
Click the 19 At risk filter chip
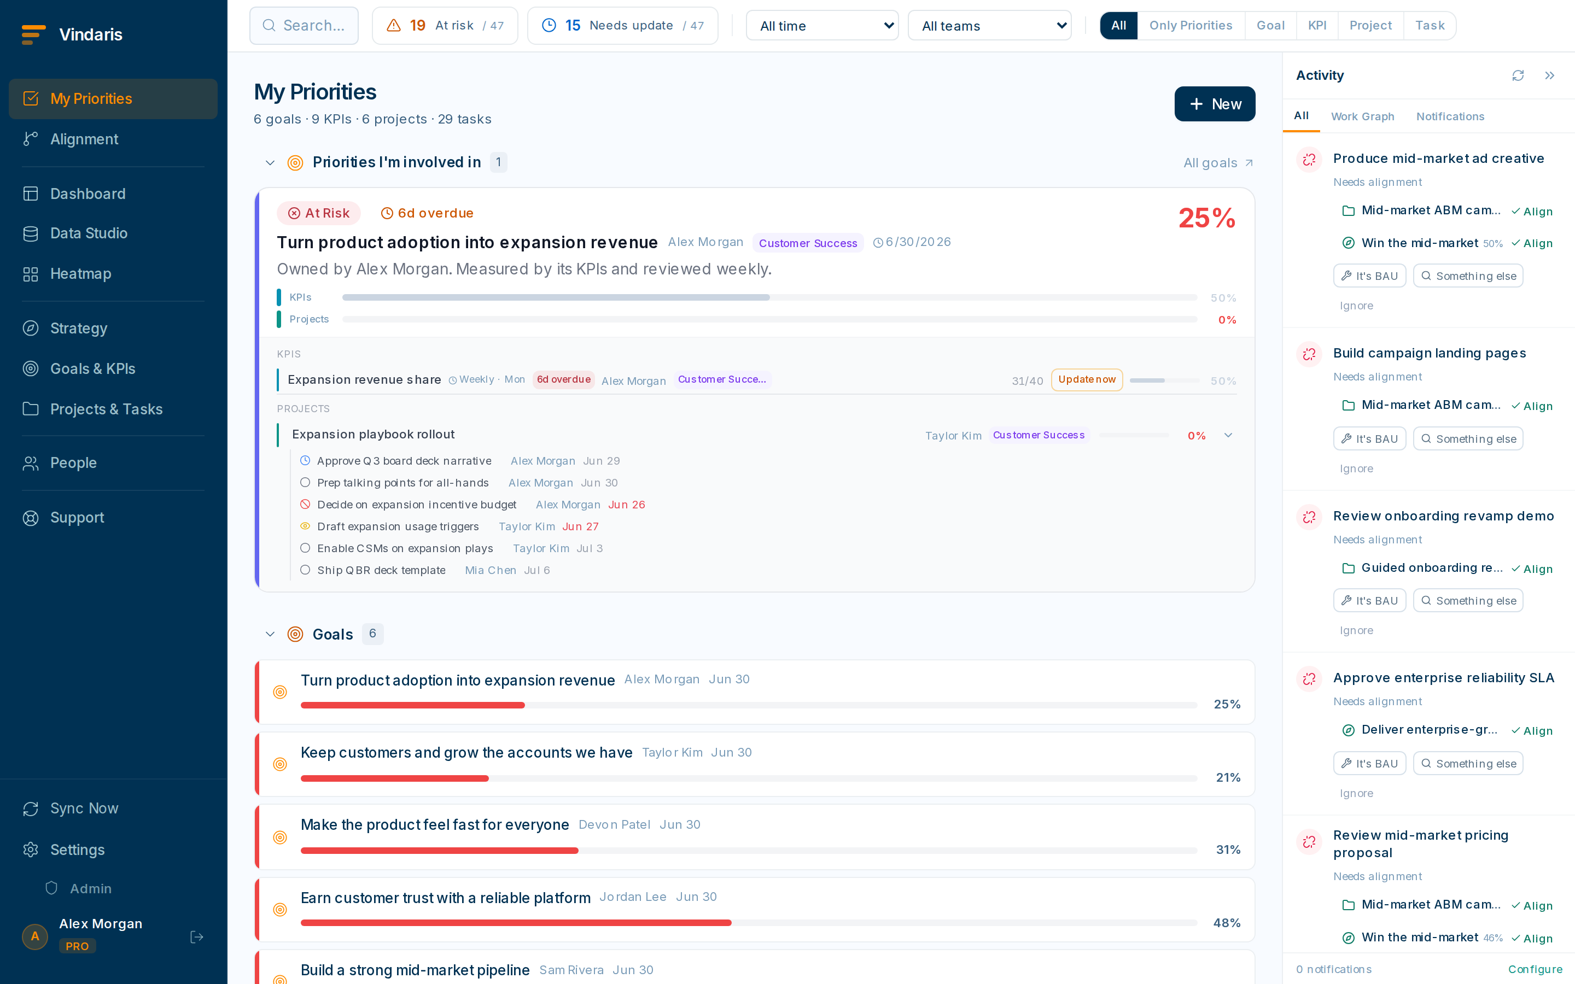445,25
